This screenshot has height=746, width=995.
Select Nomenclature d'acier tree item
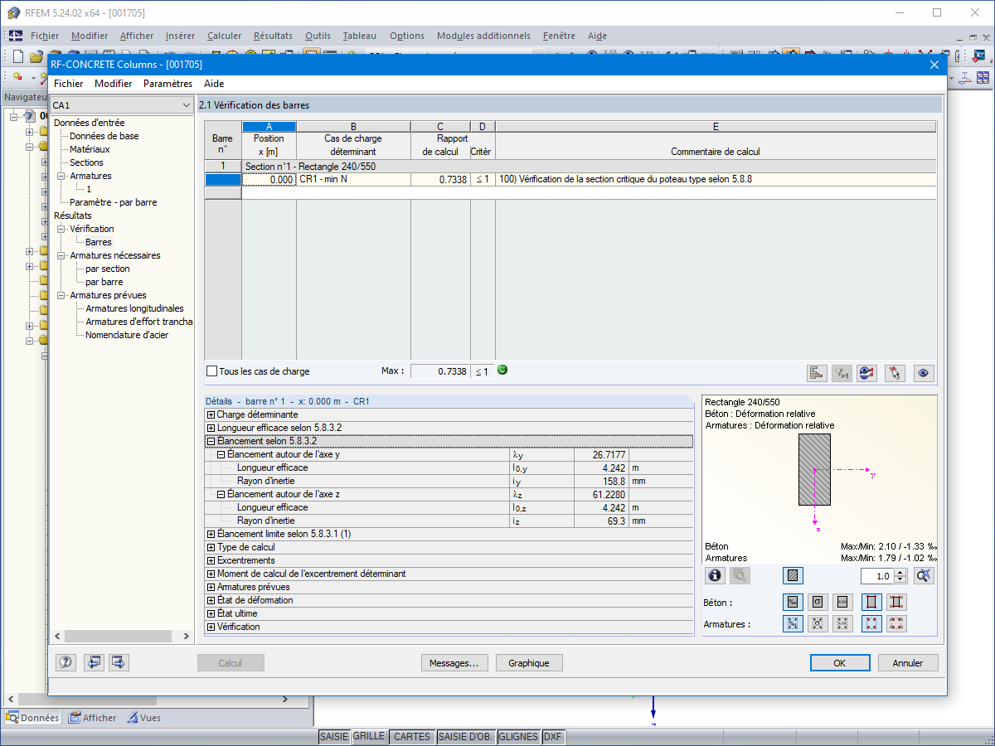[129, 335]
